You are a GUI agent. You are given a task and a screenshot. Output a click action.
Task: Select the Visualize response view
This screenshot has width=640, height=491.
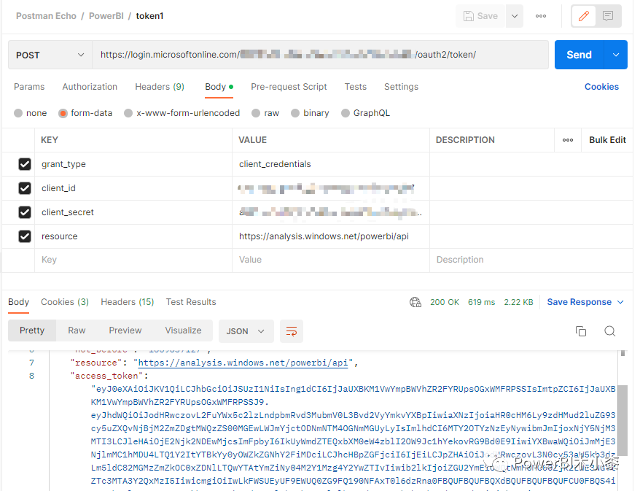pos(183,330)
